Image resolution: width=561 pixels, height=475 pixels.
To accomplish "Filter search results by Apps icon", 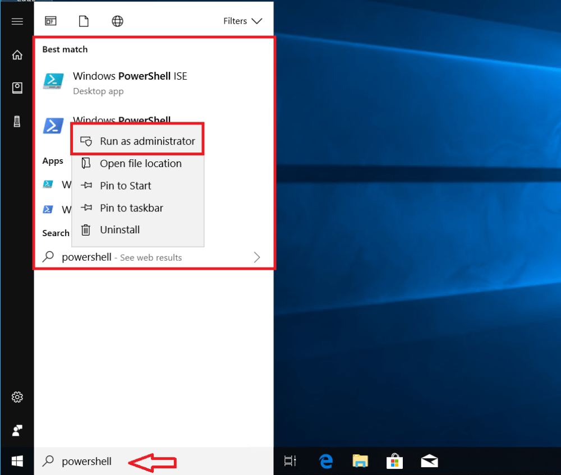I will [50, 21].
